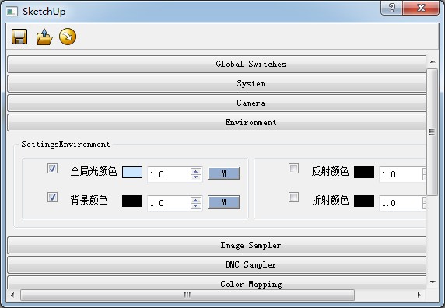Image resolution: width=445 pixels, height=308 pixels.
Task: Click the horizontal scrollbar thumb
Action: [187, 295]
